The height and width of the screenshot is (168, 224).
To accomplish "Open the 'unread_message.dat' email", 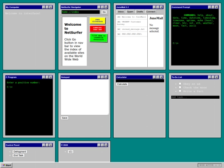I will [131, 29].
